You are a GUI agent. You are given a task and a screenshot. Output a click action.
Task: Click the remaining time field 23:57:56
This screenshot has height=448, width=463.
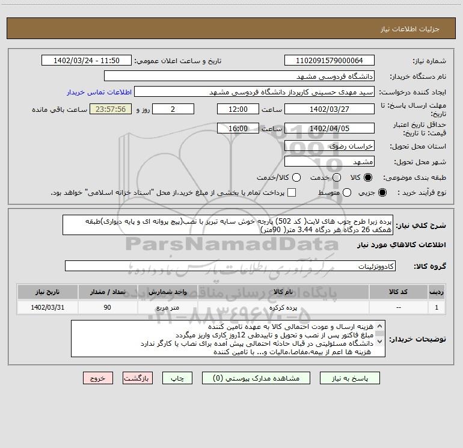pos(111,109)
